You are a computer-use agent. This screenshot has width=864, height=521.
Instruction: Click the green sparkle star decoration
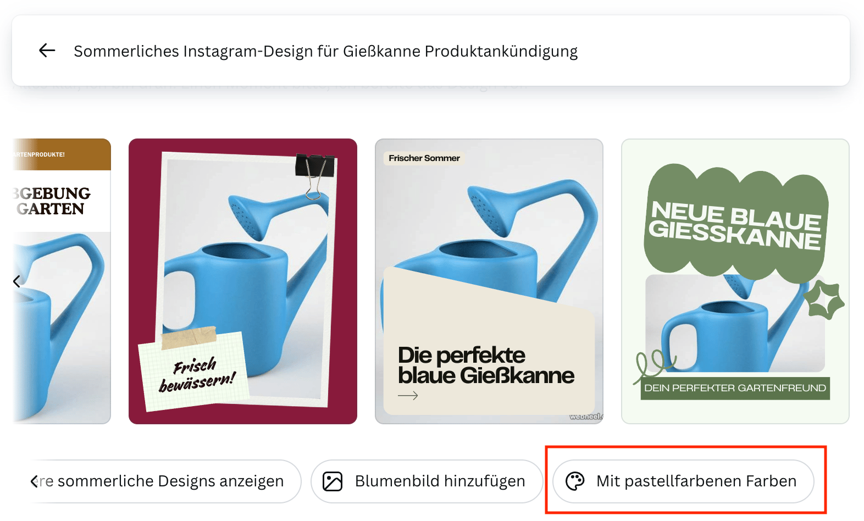(823, 300)
